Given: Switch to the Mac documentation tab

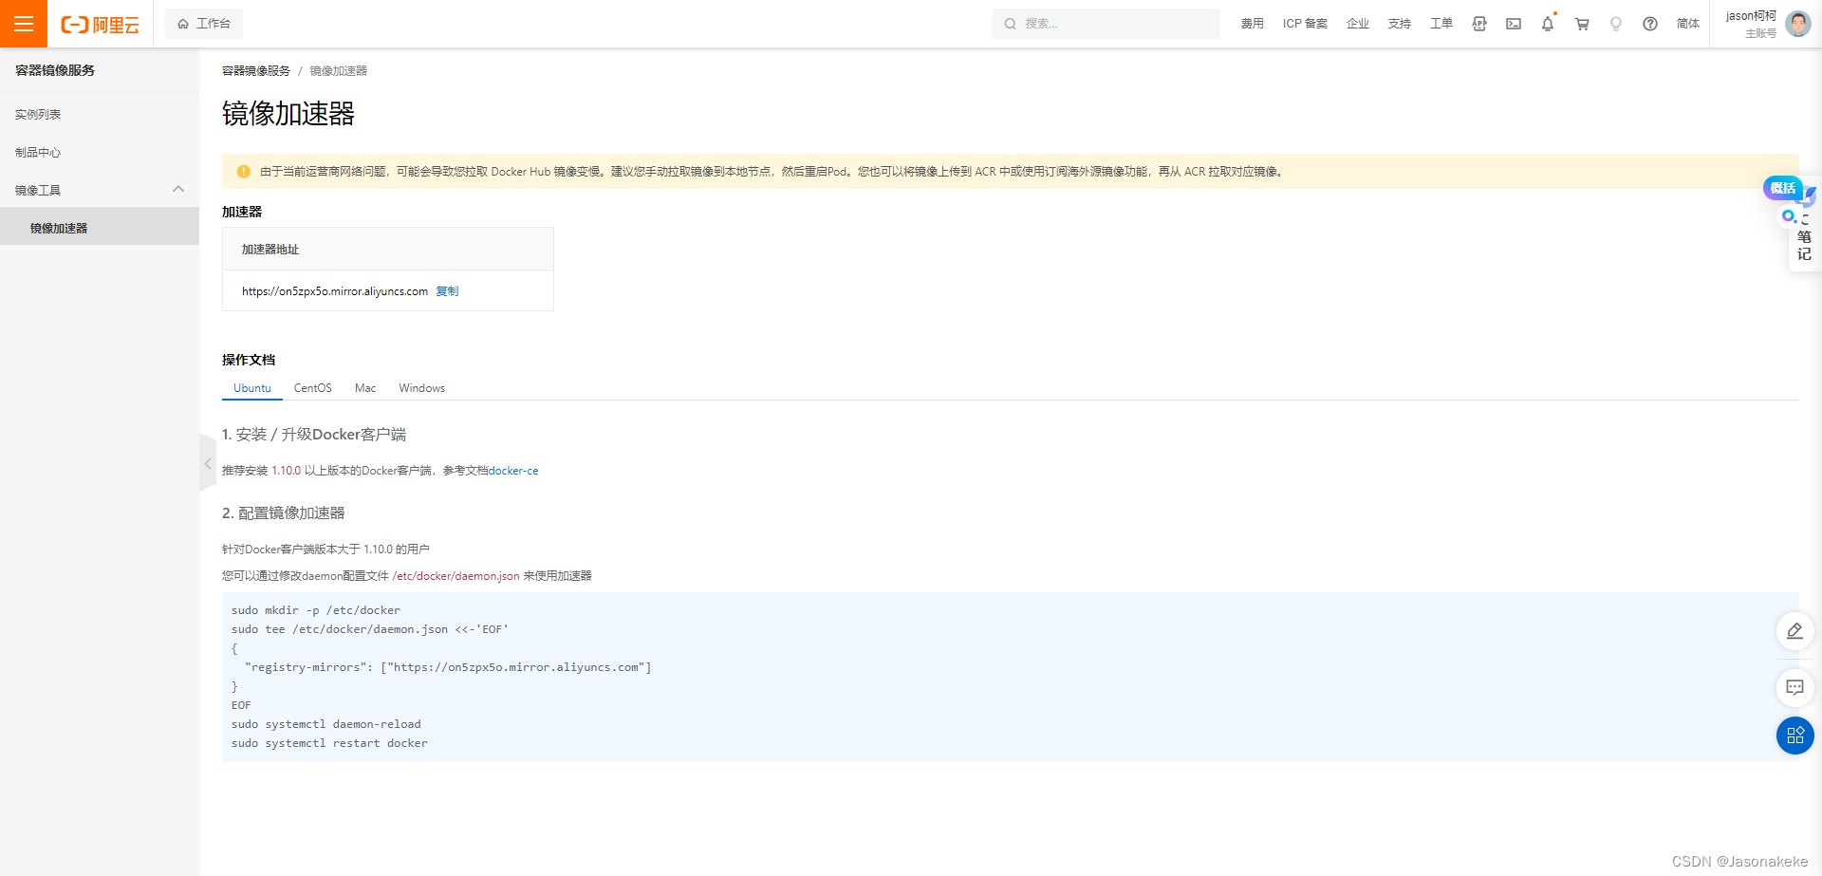Looking at the screenshot, I should (x=365, y=388).
